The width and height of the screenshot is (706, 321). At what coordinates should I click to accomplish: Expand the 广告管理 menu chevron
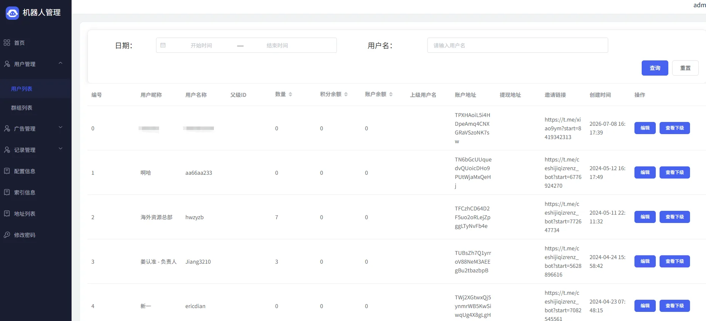click(61, 128)
